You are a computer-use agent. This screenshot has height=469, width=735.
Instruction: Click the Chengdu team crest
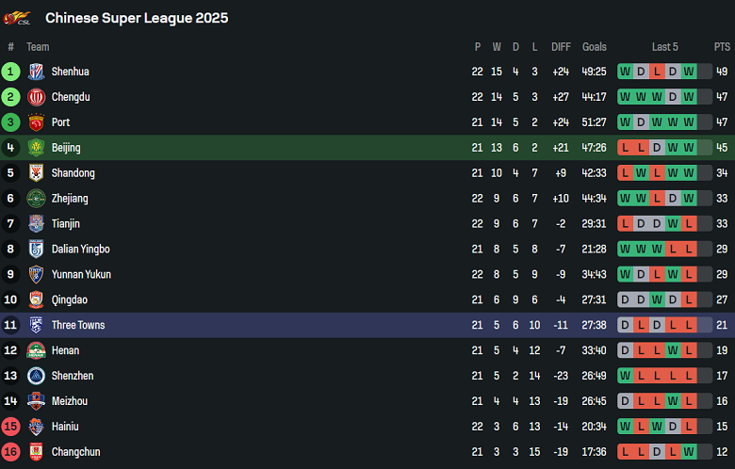point(36,97)
